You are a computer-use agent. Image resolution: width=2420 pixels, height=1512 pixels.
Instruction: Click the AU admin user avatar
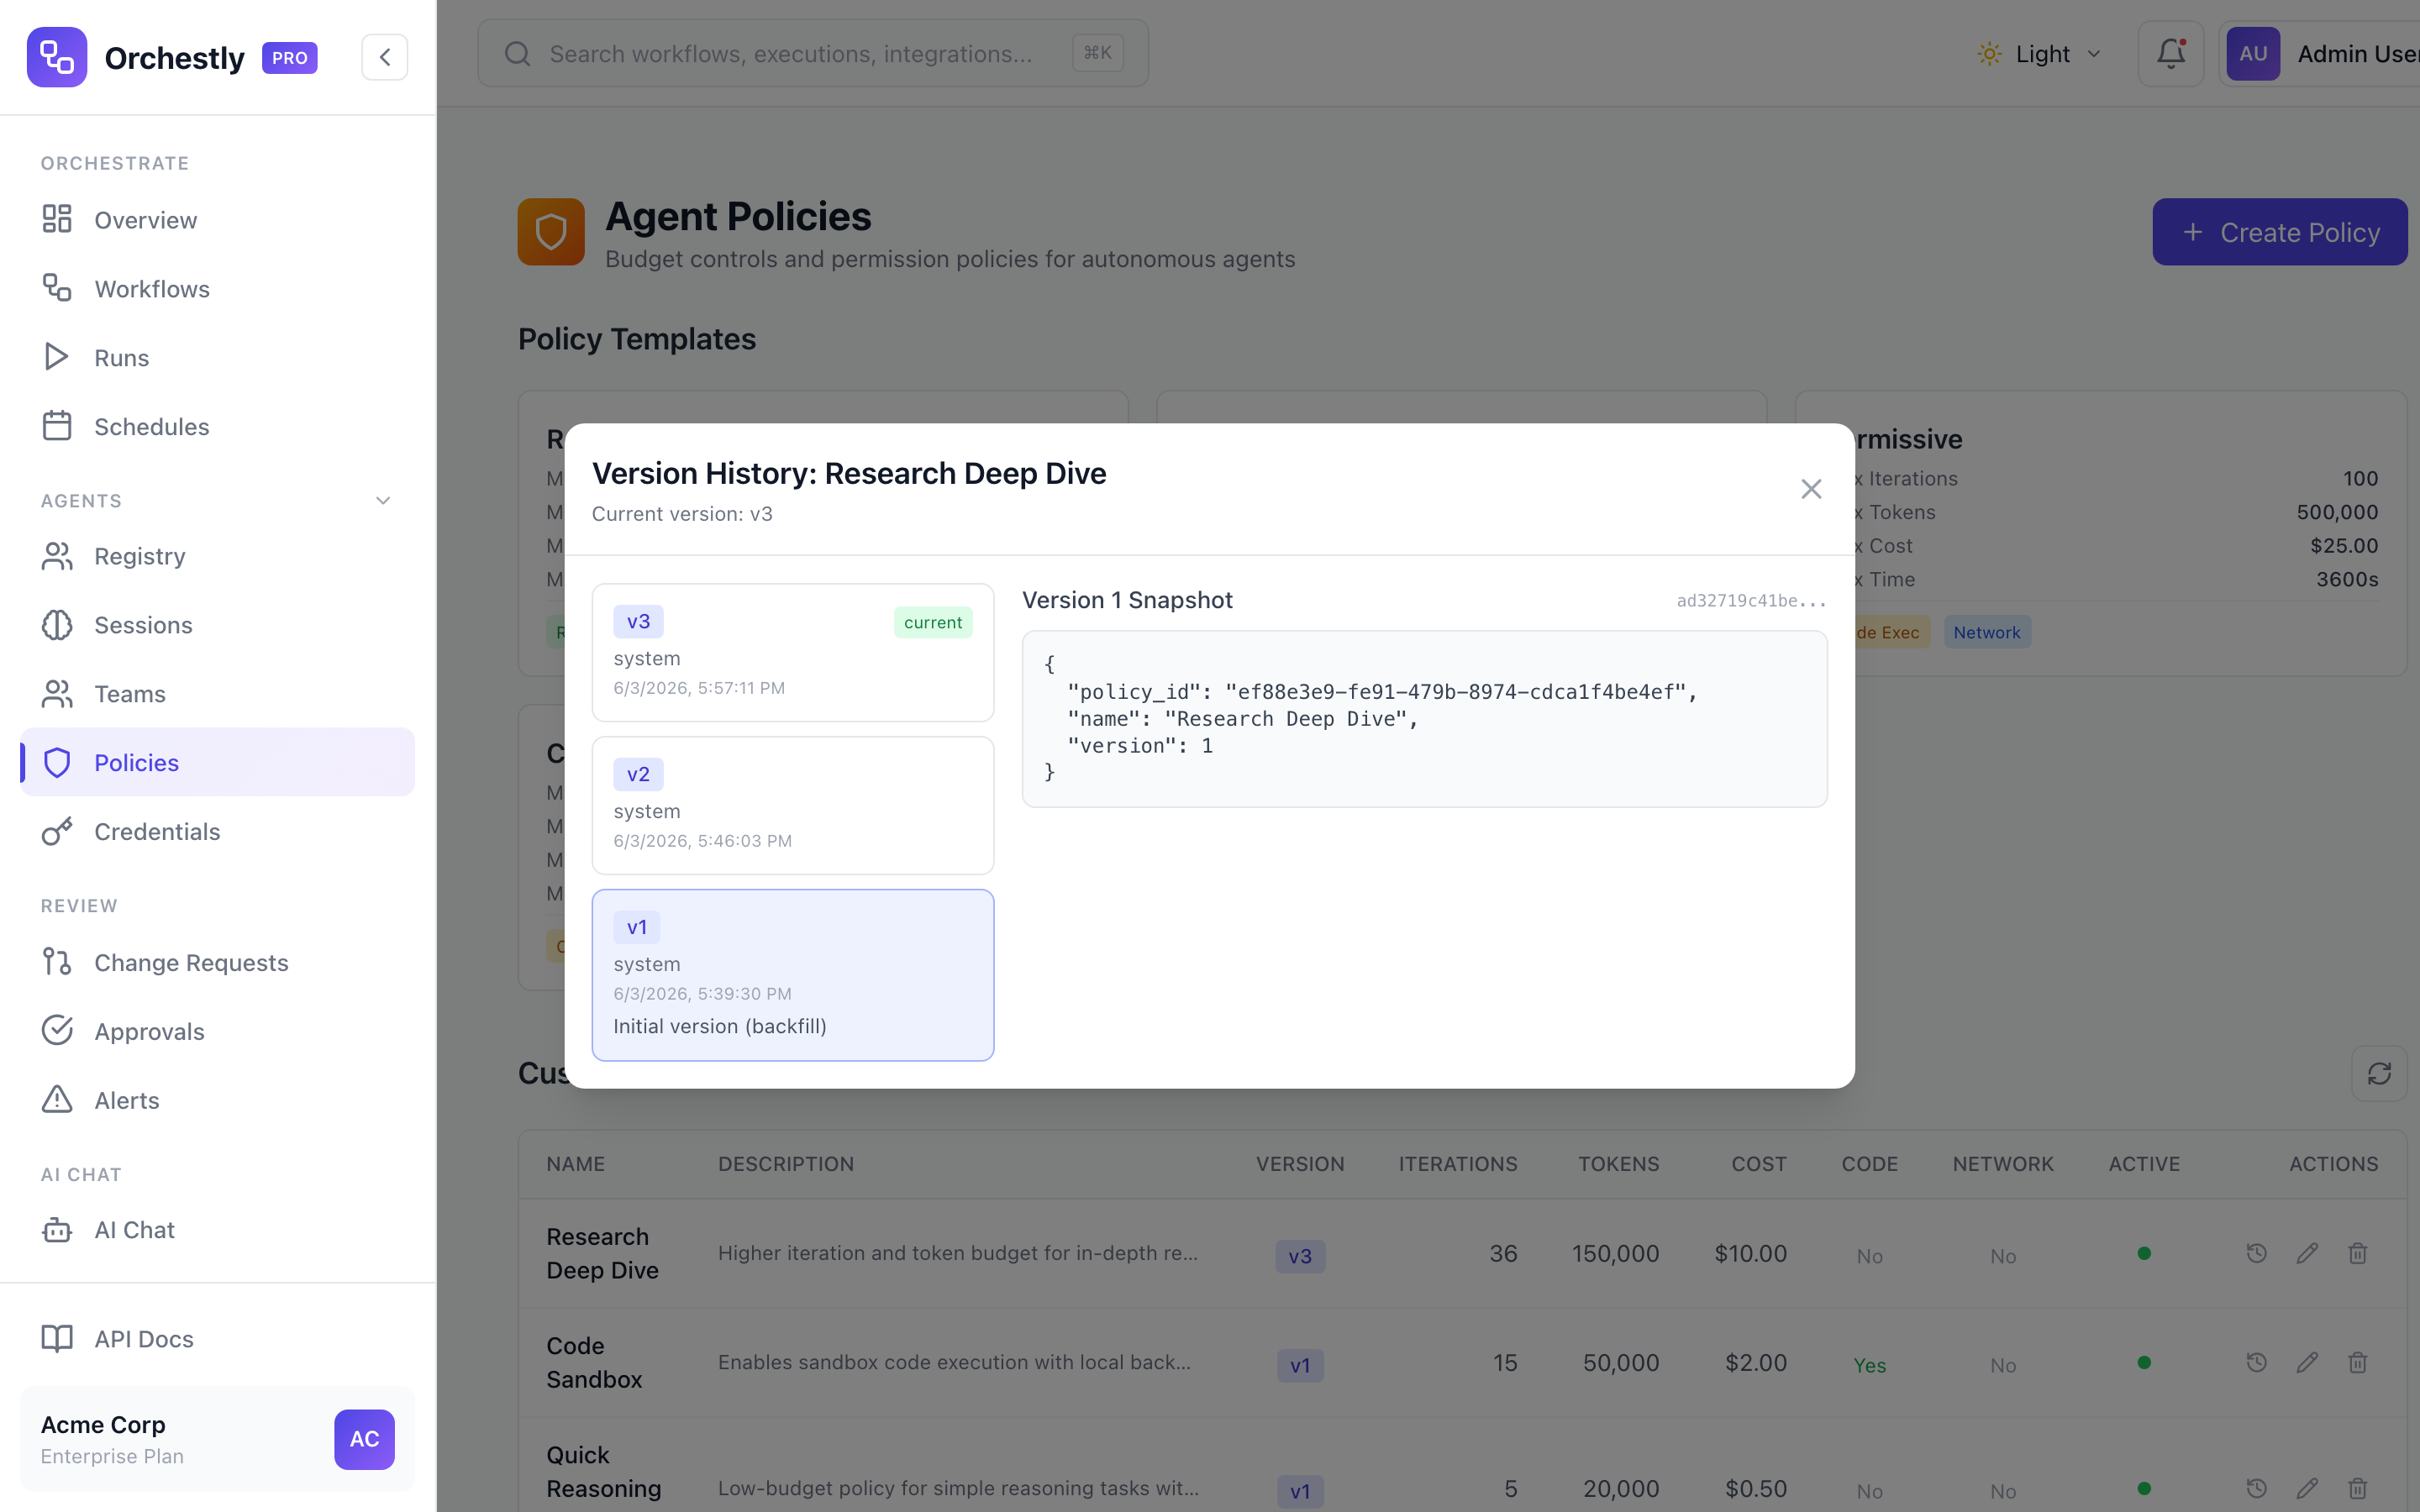pos(2252,53)
